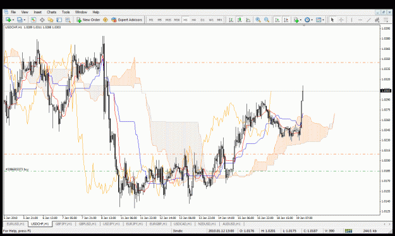The height and width of the screenshot is (236, 395).
Task: Open the Templates icon
Action: tap(319, 20)
